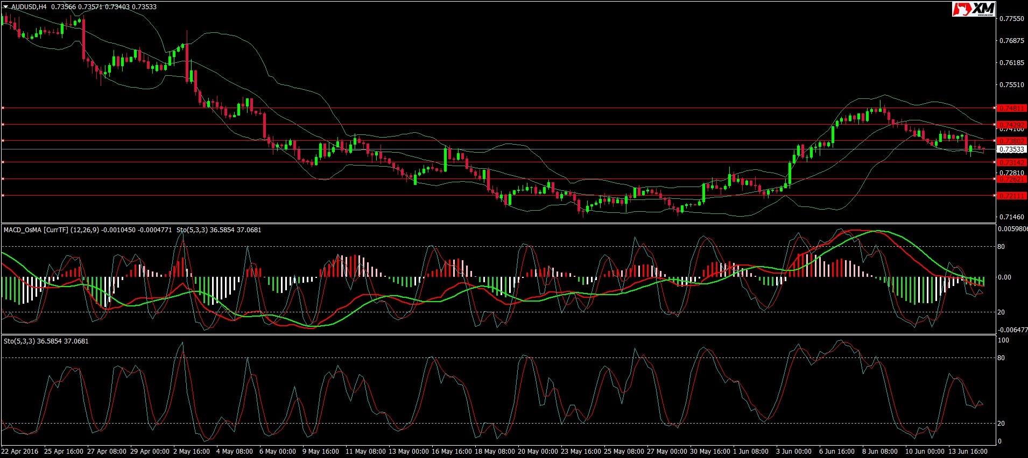Click the 16 May 16:00 time label

pyautogui.click(x=451, y=452)
